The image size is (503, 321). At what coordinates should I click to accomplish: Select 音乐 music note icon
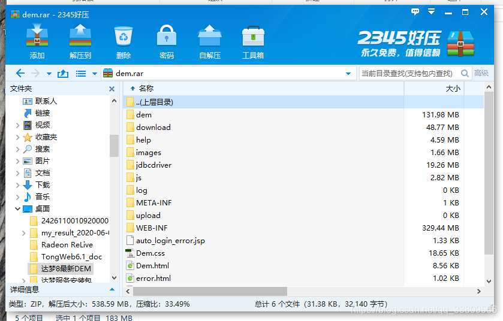(28, 197)
